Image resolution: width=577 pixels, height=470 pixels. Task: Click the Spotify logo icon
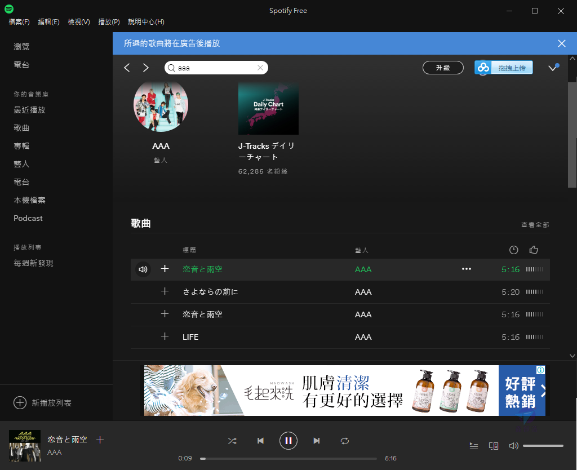click(9, 9)
